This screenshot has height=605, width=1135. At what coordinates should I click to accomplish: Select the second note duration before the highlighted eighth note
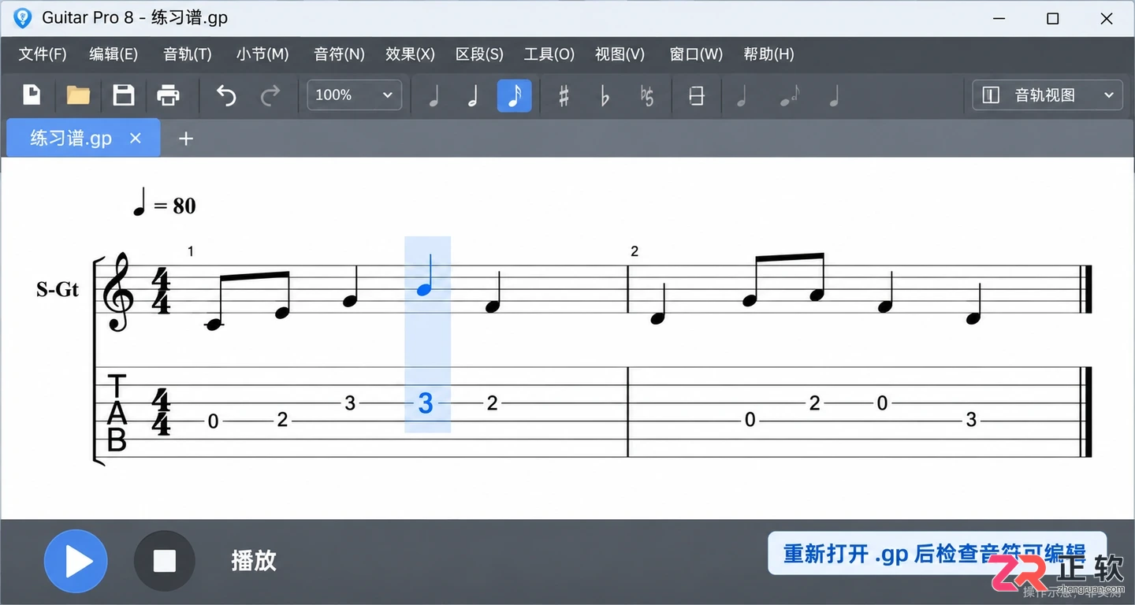pyautogui.click(x=473, y=96)
